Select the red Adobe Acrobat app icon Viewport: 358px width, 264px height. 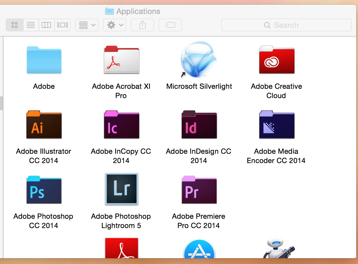click(122, 248)
